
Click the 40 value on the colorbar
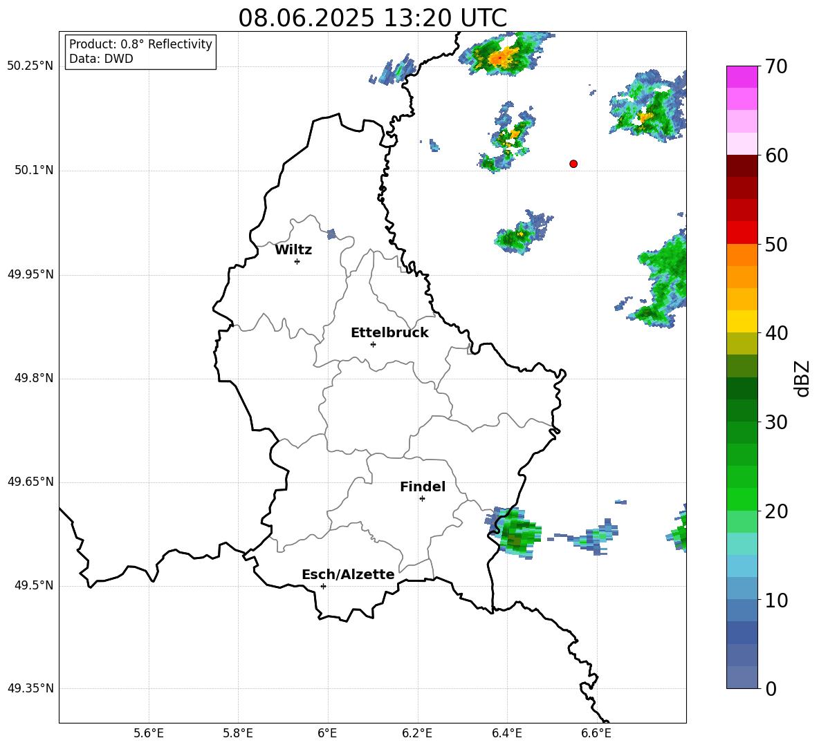pyautogui.click(x=775, y=333)
